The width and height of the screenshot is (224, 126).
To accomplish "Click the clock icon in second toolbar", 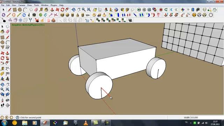I will tap(211, 15).
